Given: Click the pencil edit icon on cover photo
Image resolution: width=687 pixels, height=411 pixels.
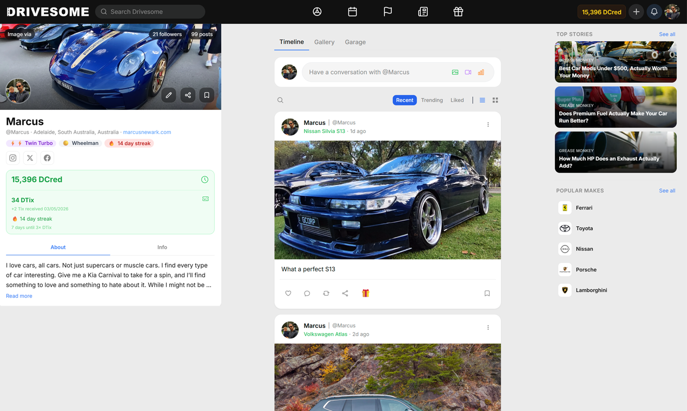Looking at the screenshot, I should pyautogui.click(x=169, y=95).
